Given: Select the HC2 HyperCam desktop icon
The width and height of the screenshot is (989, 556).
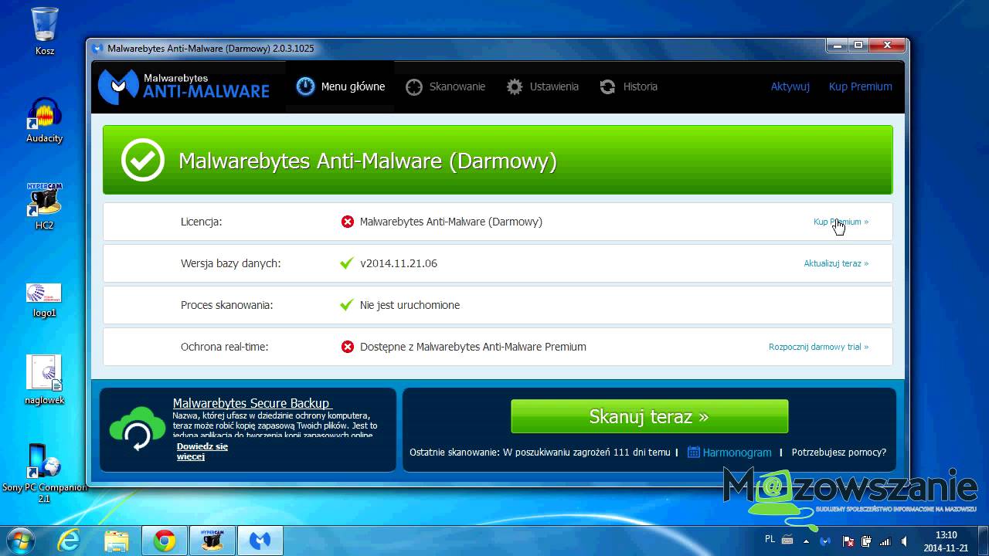Looking at the screenshot, I should pos(45,206).
